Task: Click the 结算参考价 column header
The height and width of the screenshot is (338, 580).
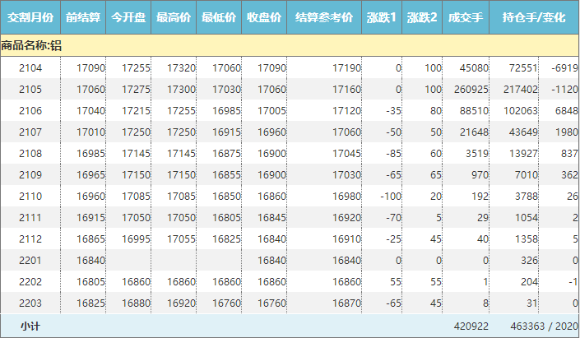Action: click(323, 17)
